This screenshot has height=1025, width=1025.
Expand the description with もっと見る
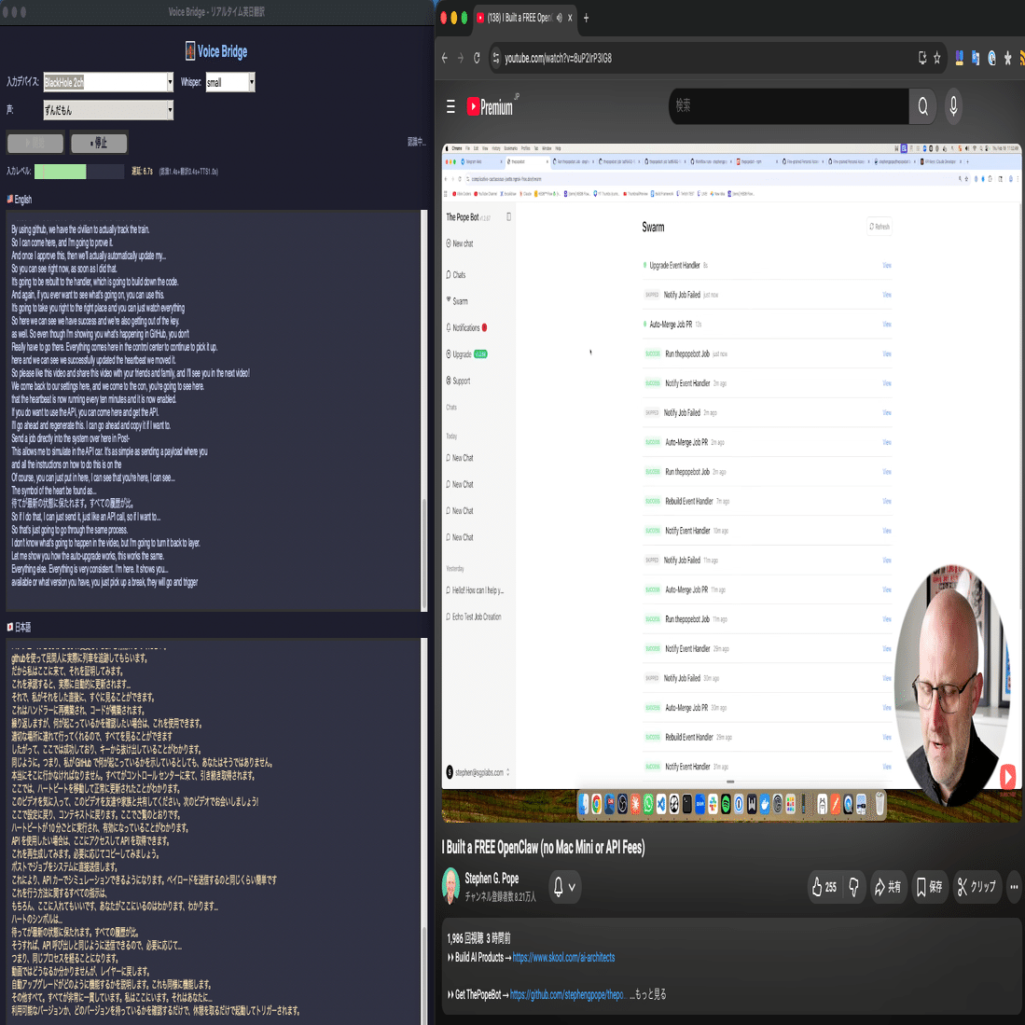click(x=647, y=994)
